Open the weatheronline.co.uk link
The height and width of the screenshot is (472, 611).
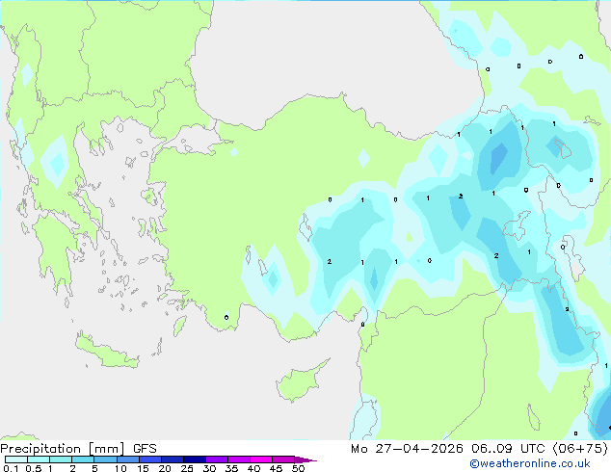pos(530,463)
